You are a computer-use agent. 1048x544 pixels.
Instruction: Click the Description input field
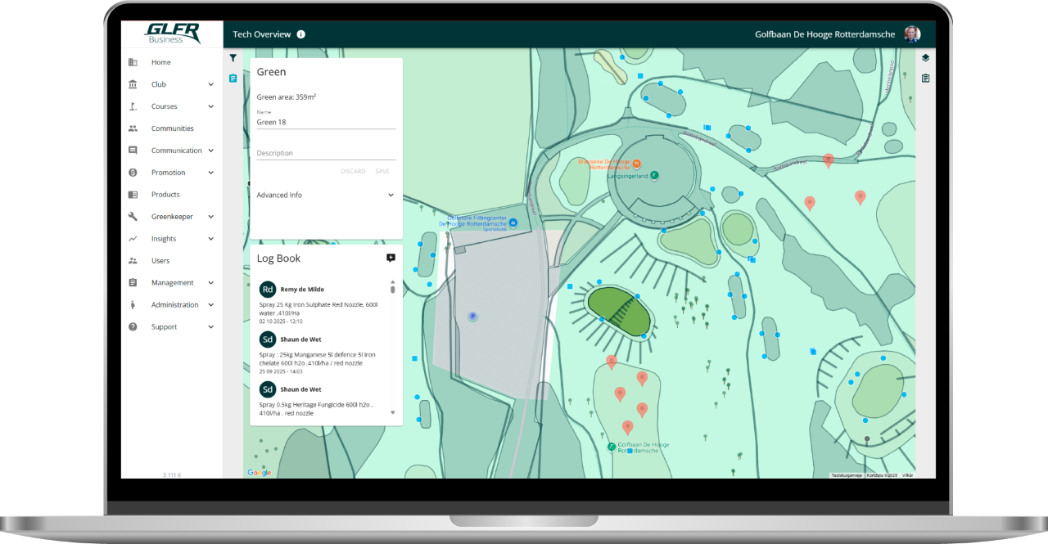click(x=326, y=153)
